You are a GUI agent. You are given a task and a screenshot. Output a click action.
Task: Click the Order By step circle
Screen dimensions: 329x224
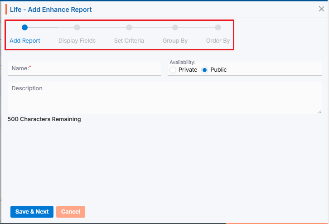(218, 28)
